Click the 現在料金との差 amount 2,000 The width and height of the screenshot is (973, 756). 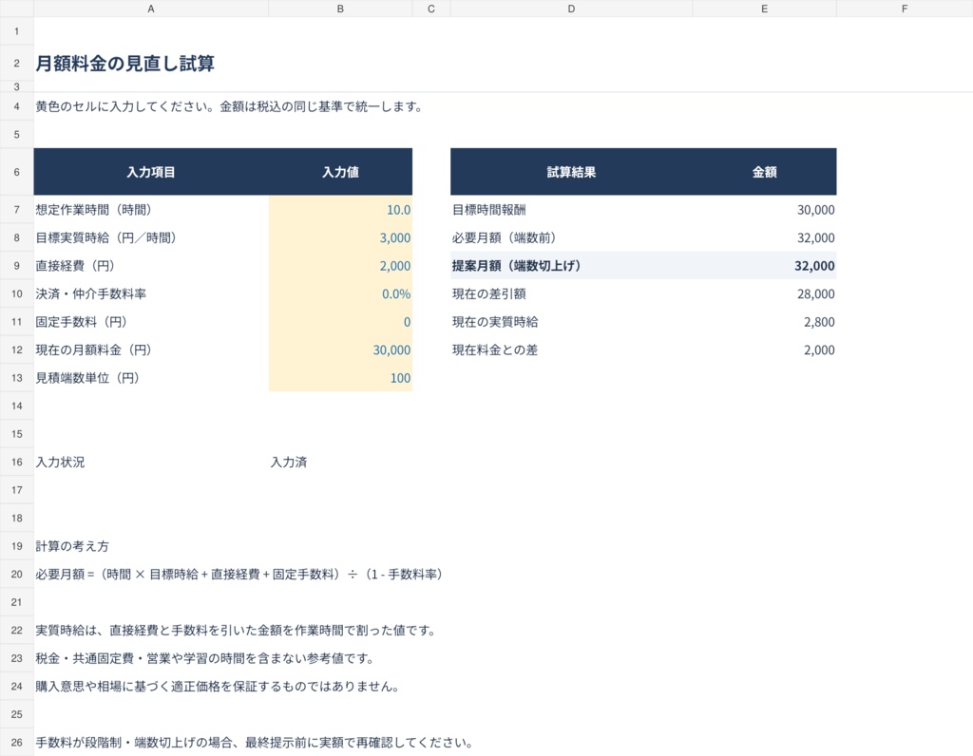coord(819,350)
